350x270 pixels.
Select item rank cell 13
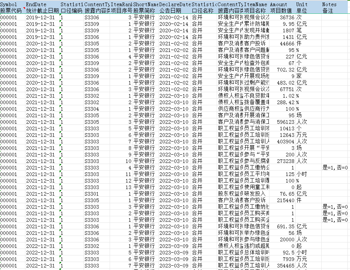point(121,187)
